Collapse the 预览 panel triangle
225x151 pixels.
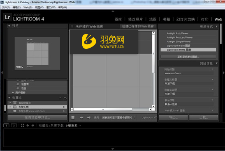click(9, 26)
